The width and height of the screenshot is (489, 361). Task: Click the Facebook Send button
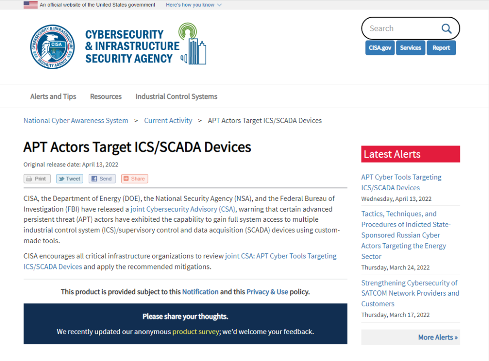(101, 179)
